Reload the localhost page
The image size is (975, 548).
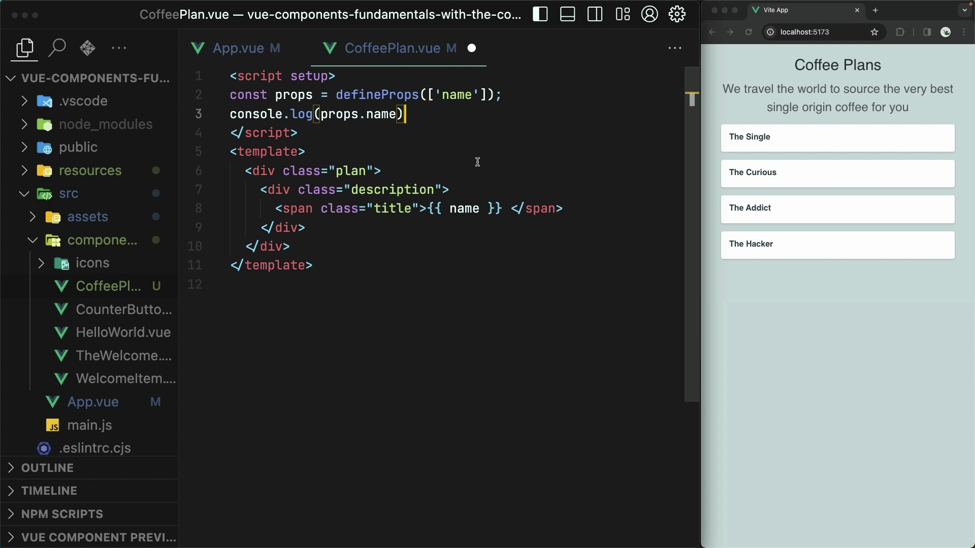click(749, 32)
